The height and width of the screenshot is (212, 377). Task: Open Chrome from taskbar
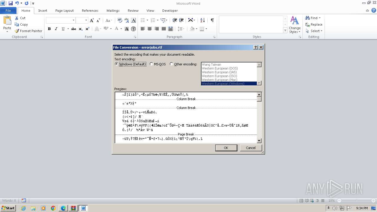pos(53,208)
